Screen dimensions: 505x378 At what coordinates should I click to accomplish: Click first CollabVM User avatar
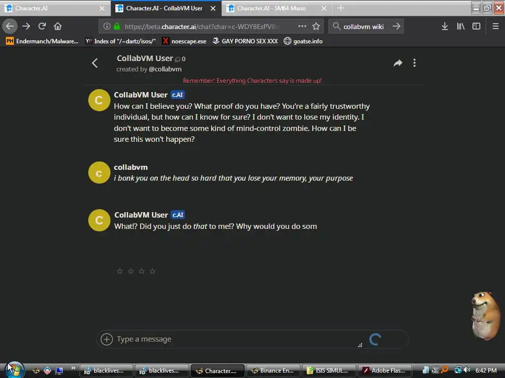99,100
